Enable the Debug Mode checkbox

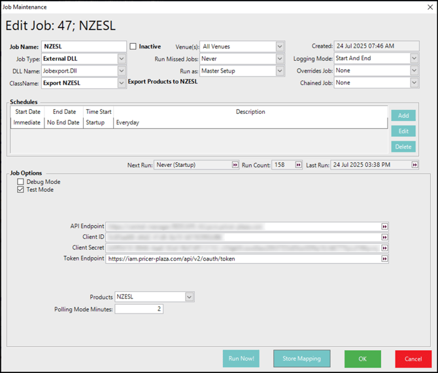(21, 182)
